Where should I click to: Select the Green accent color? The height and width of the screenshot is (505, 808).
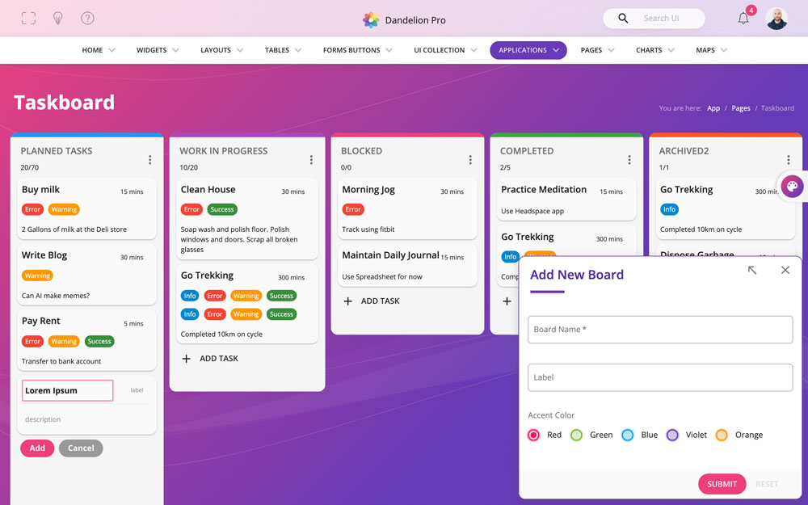click(577, 435)
